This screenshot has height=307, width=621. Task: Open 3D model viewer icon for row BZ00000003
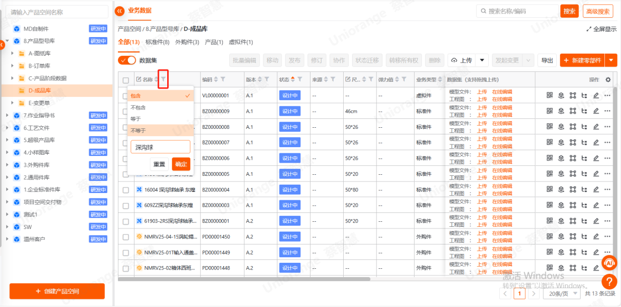pos(561,205)
